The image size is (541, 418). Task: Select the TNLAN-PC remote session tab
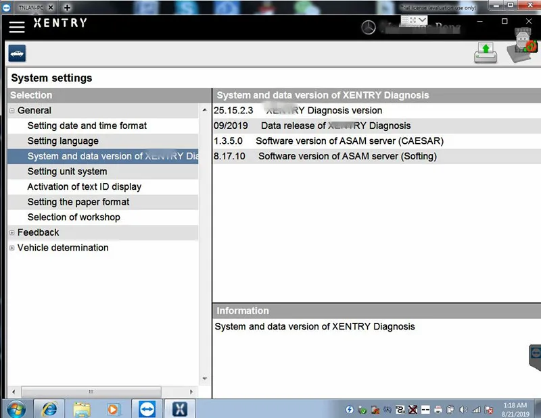(30, 7)
